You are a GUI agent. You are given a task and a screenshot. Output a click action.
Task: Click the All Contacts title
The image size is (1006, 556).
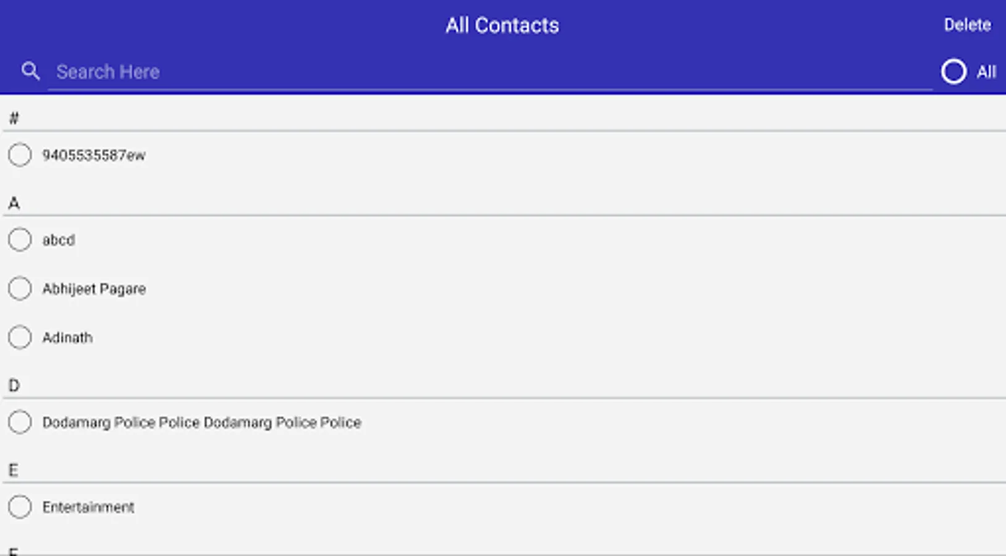tap(502, 25)
